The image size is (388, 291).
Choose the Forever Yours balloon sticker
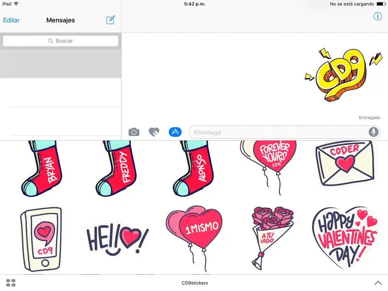pyautogui.click(x=268, y=168)
